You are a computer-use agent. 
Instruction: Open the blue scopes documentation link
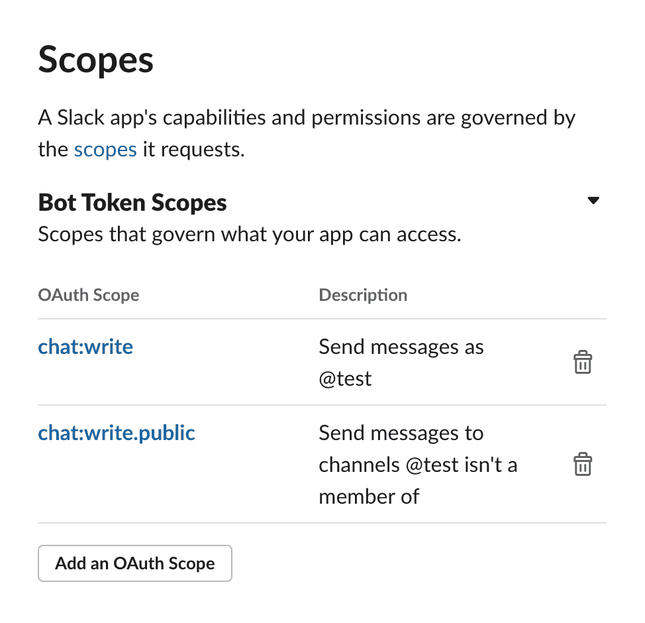click(105, 150)
